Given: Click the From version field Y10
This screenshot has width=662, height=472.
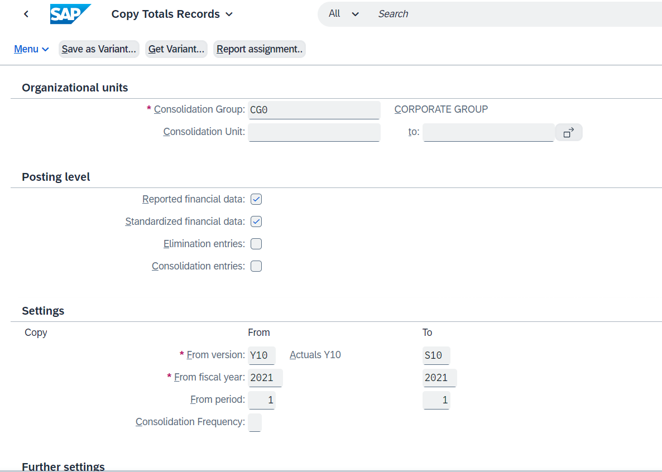Looking at the screenshot, I should tap(262, 355).
